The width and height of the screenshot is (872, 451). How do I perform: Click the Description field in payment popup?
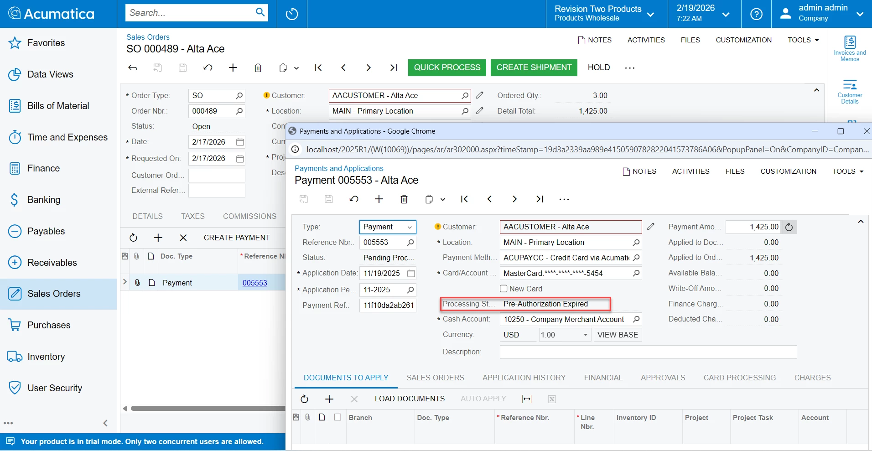pos(648,352)
